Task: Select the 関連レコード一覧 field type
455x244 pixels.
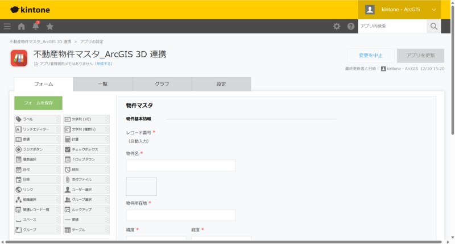Action: 38,209
